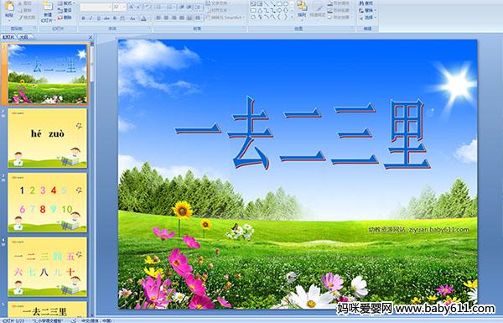Toggle Center paragraph alignment

166,18
